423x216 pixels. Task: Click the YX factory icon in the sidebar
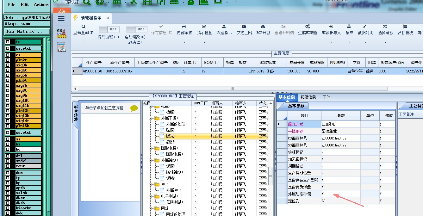(x=61, y=33)
